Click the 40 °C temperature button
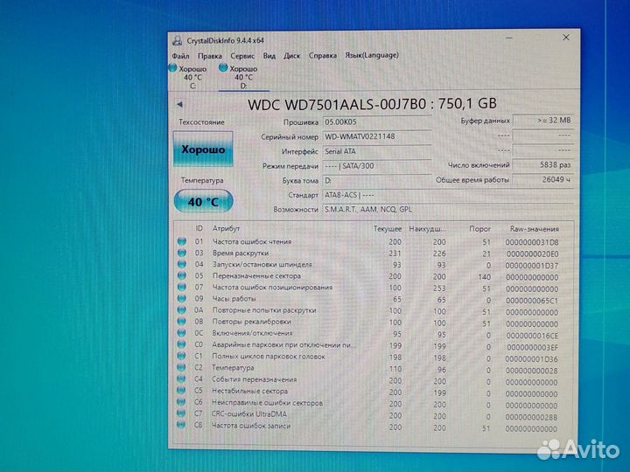 click(x=203, y=201)
